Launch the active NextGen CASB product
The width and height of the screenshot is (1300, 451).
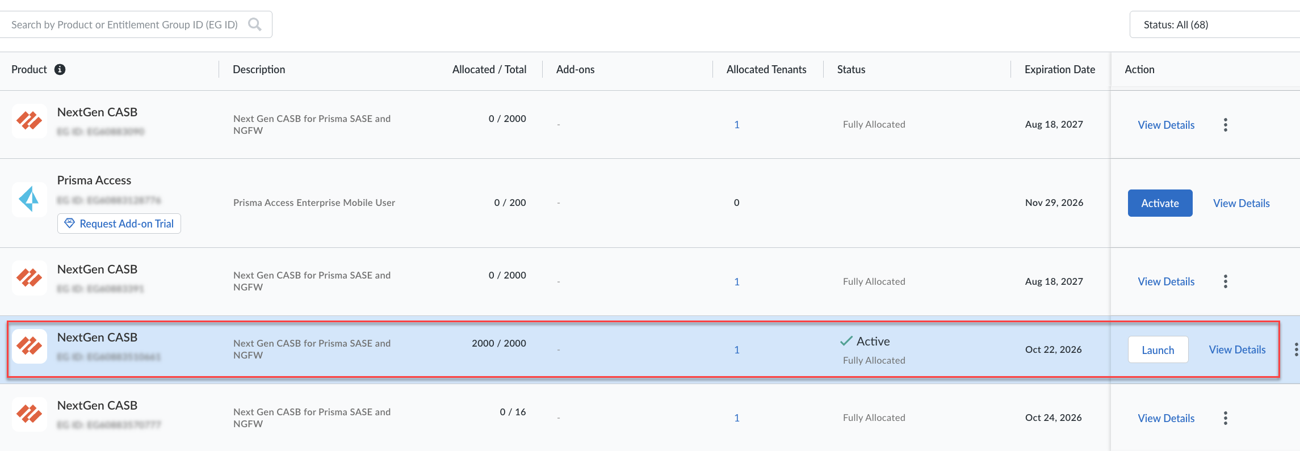click(x=1158, y=350)
